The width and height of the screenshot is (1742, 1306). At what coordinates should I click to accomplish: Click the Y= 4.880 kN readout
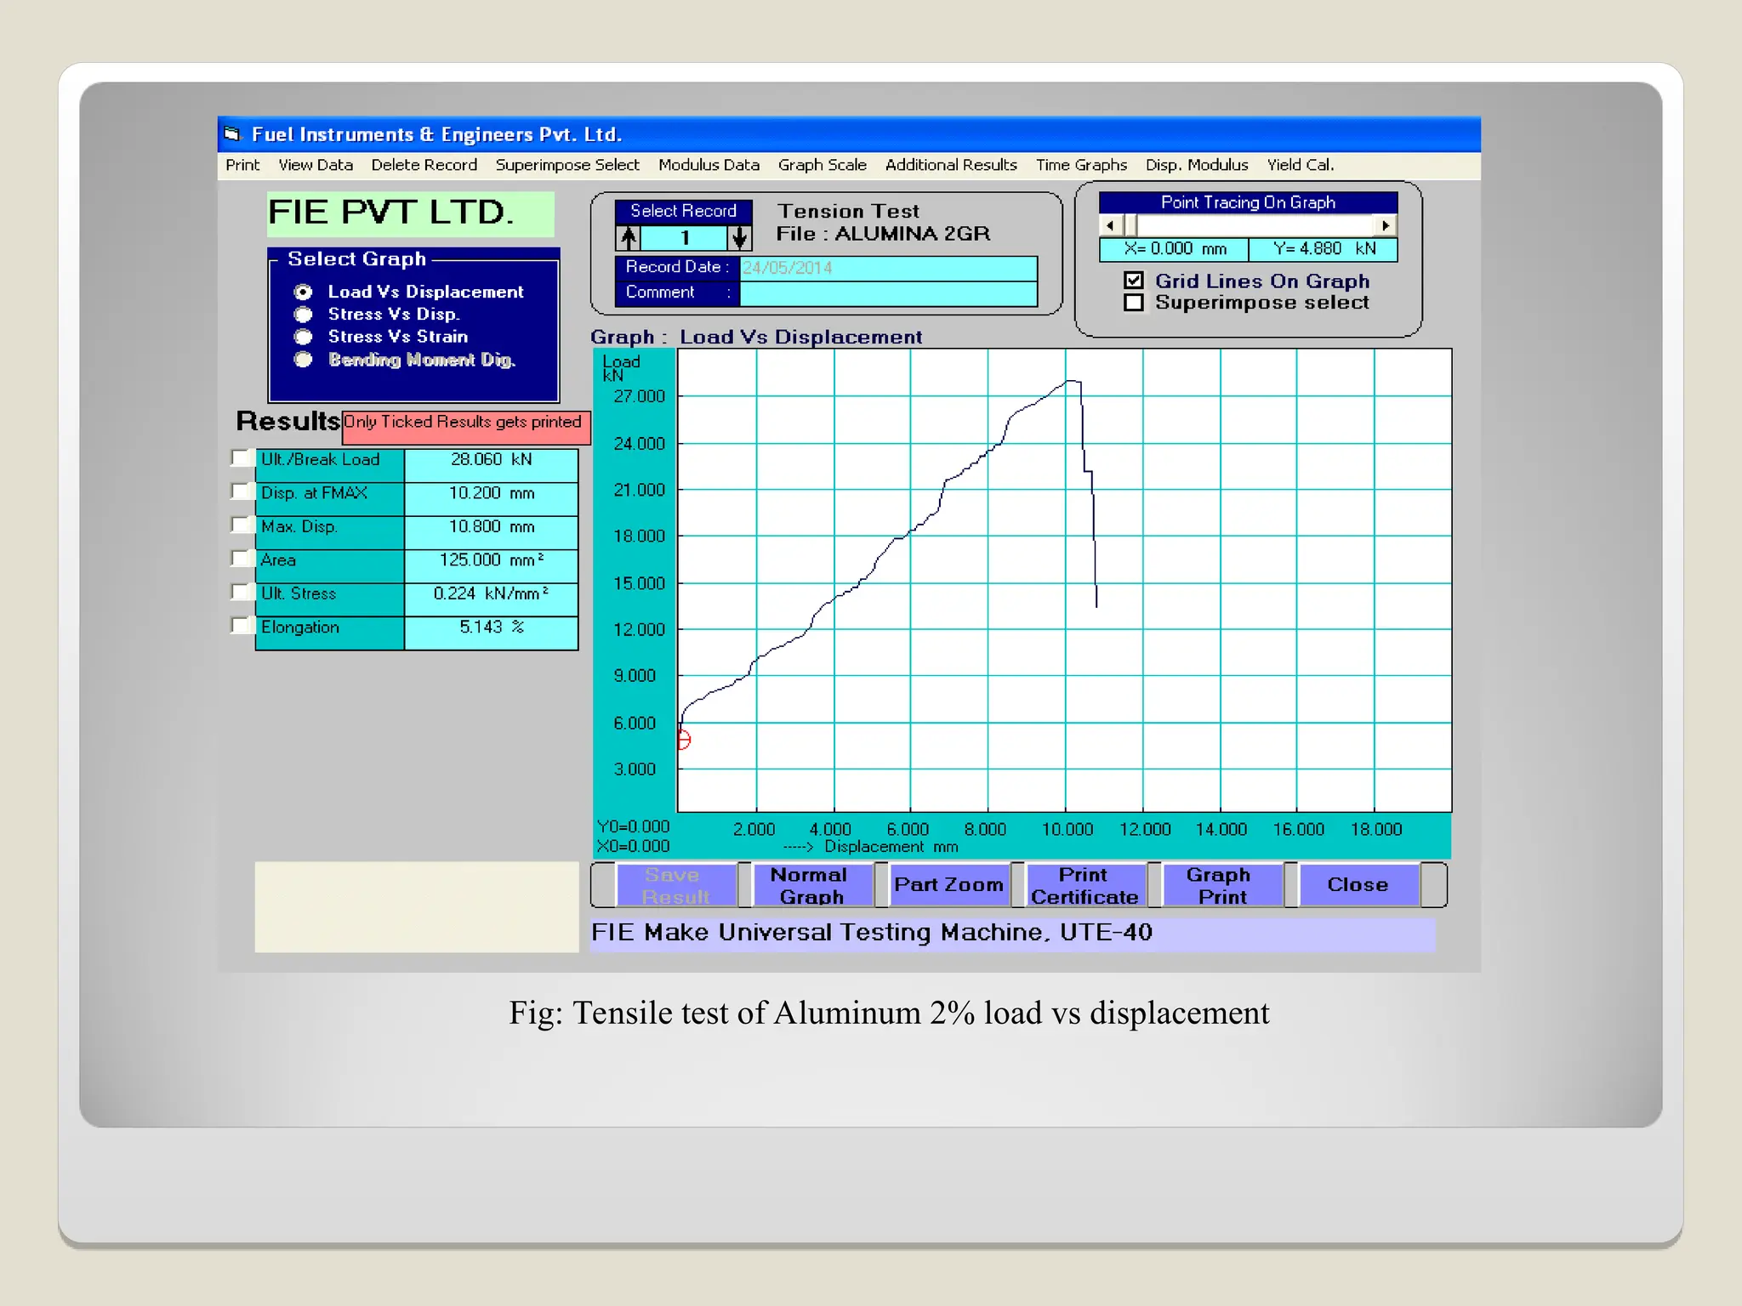(x=1324, y=249)
